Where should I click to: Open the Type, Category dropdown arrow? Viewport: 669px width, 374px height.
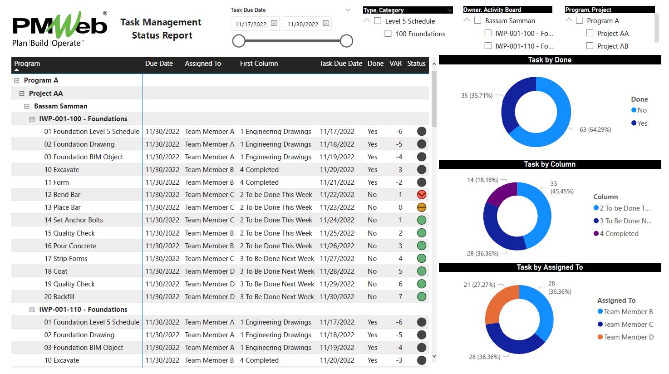click(x=449, y=10)
